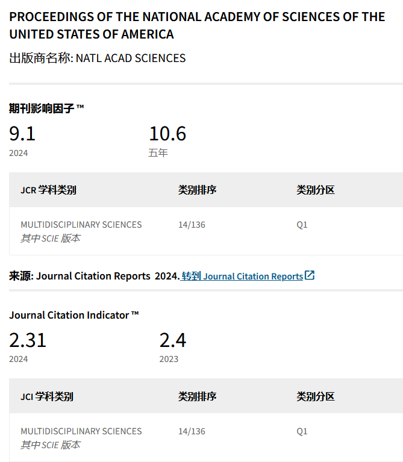Select the publisher name NATL ACAD SCIENCES
The width and height of the screenshot is (403, 462).
tap(130, 58)
